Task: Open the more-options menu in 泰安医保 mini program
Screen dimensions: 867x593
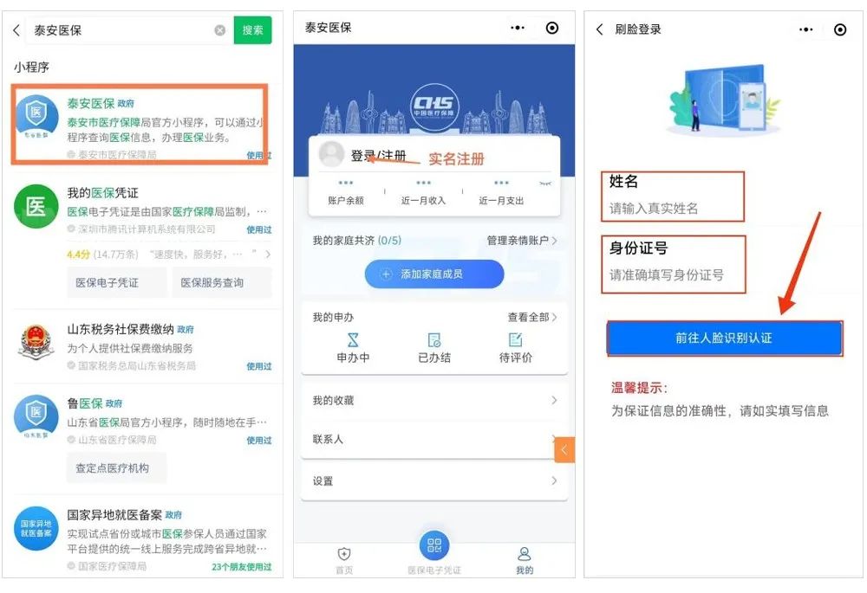Action: click(x=518, y=28)
